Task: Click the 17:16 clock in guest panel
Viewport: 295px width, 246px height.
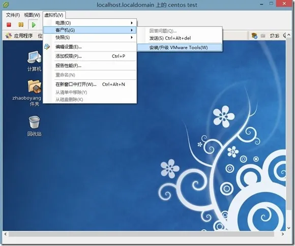Action: pyautogui.click(x=274, y=36)
